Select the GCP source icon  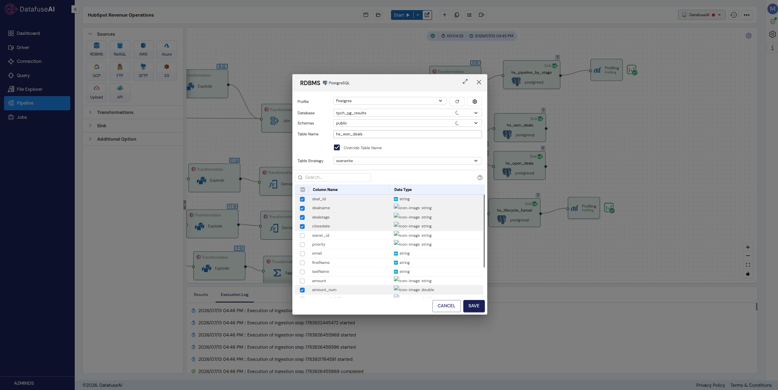coord(97,71)
